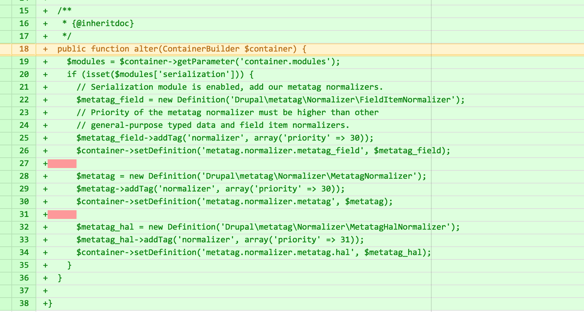
Task: Click comment 'Priority of the metatag normalizer'
Action: 228,112
